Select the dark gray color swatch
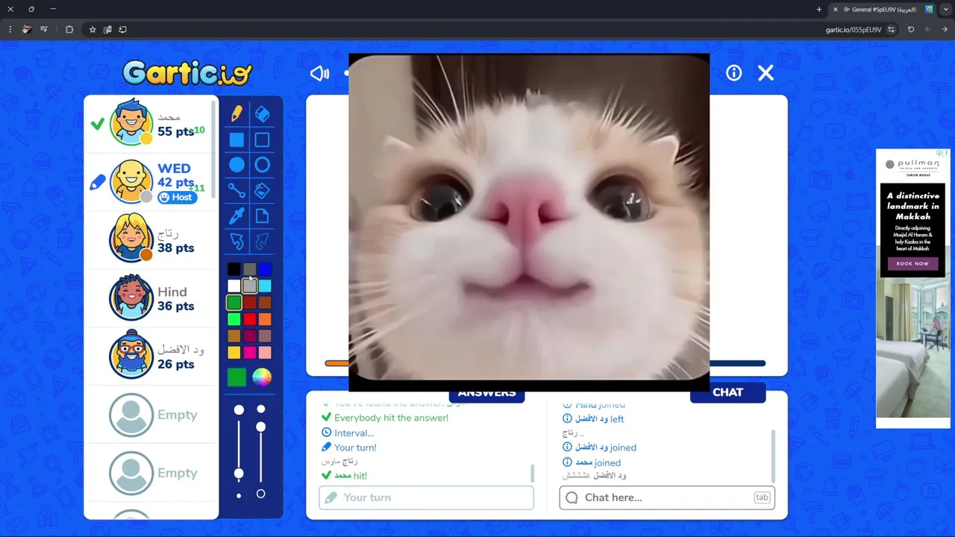Image resolution: width=955 pixels, height=537 pixels. [x=250, y=269]
